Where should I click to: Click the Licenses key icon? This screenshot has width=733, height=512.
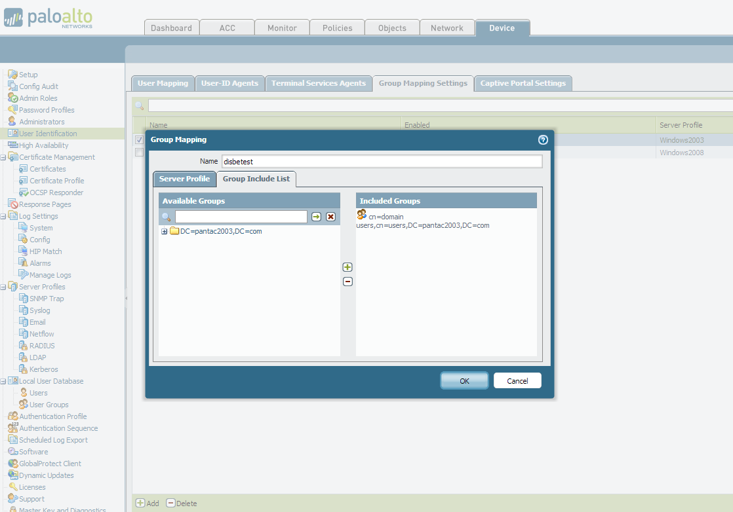pyautogui.click(x=12, y=487)
